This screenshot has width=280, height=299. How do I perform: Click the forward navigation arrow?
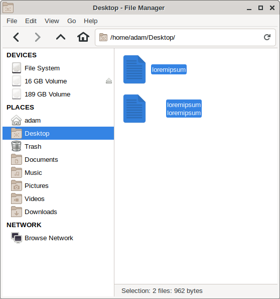(x=38, y=37)
